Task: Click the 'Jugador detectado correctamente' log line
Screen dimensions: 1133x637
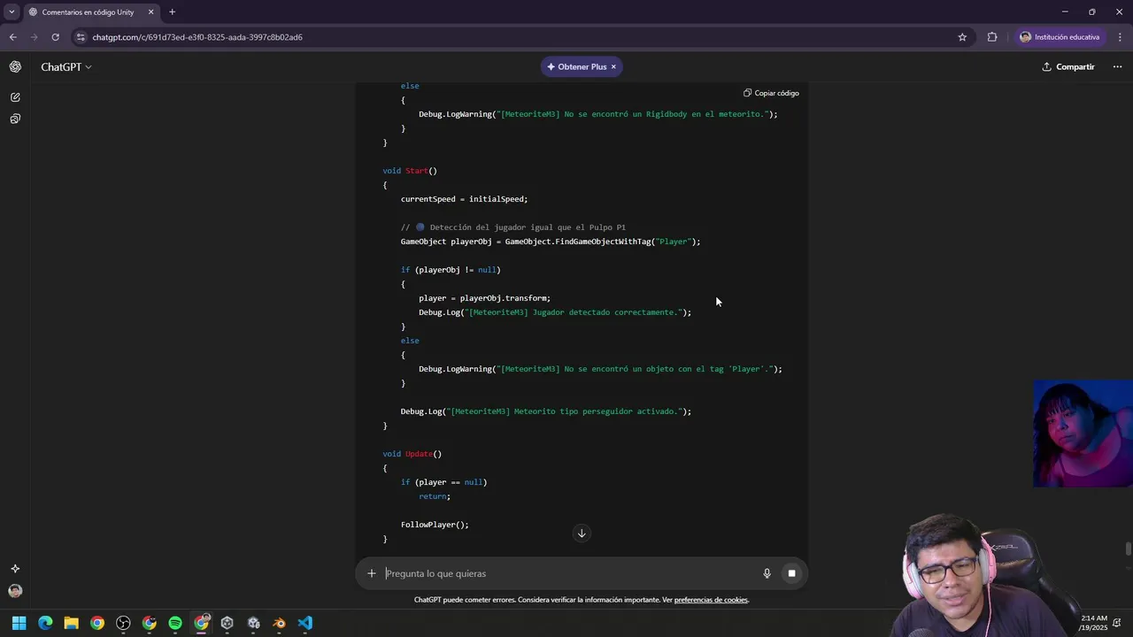Action: (x=555, y=312)
